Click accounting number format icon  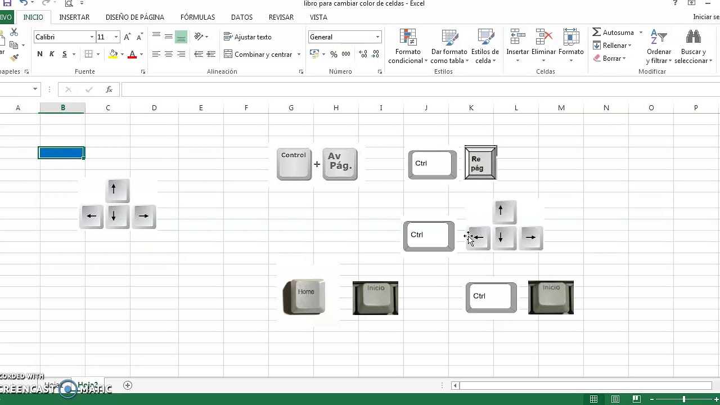314,54
